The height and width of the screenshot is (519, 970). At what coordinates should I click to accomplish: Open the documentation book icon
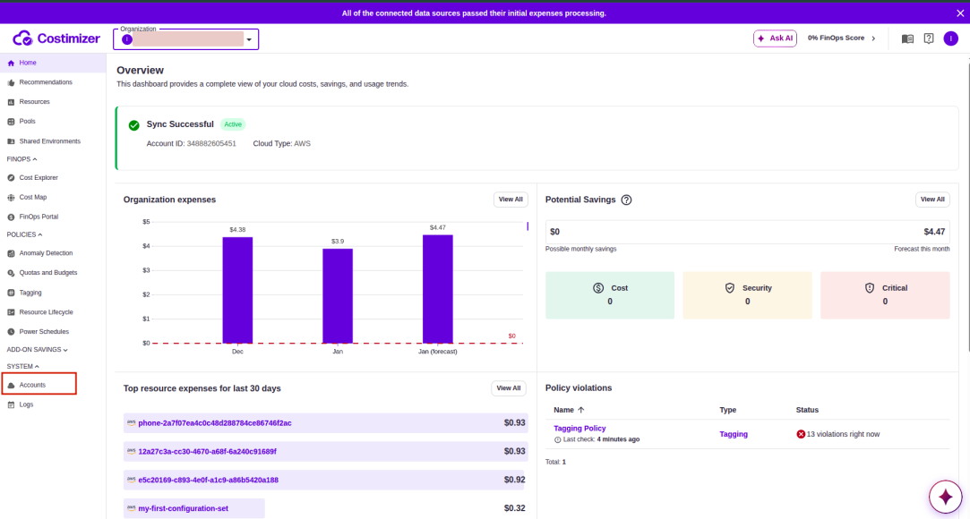pos(907,39)
